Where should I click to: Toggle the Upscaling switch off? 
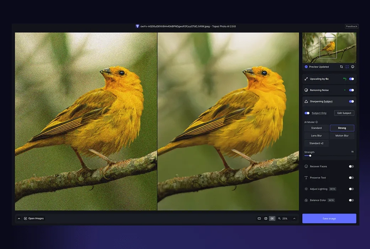(351, 79)
